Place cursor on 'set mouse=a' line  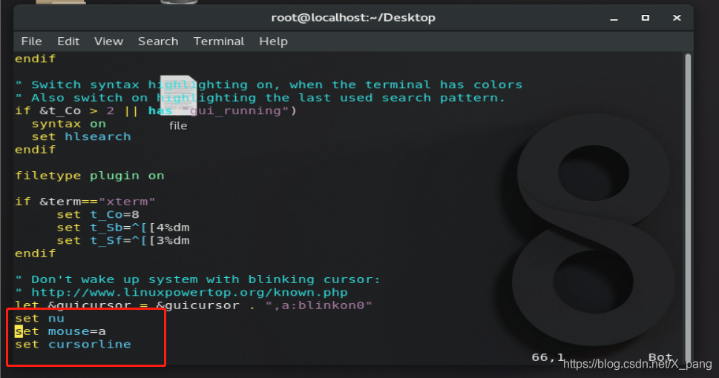pos(61,331)
